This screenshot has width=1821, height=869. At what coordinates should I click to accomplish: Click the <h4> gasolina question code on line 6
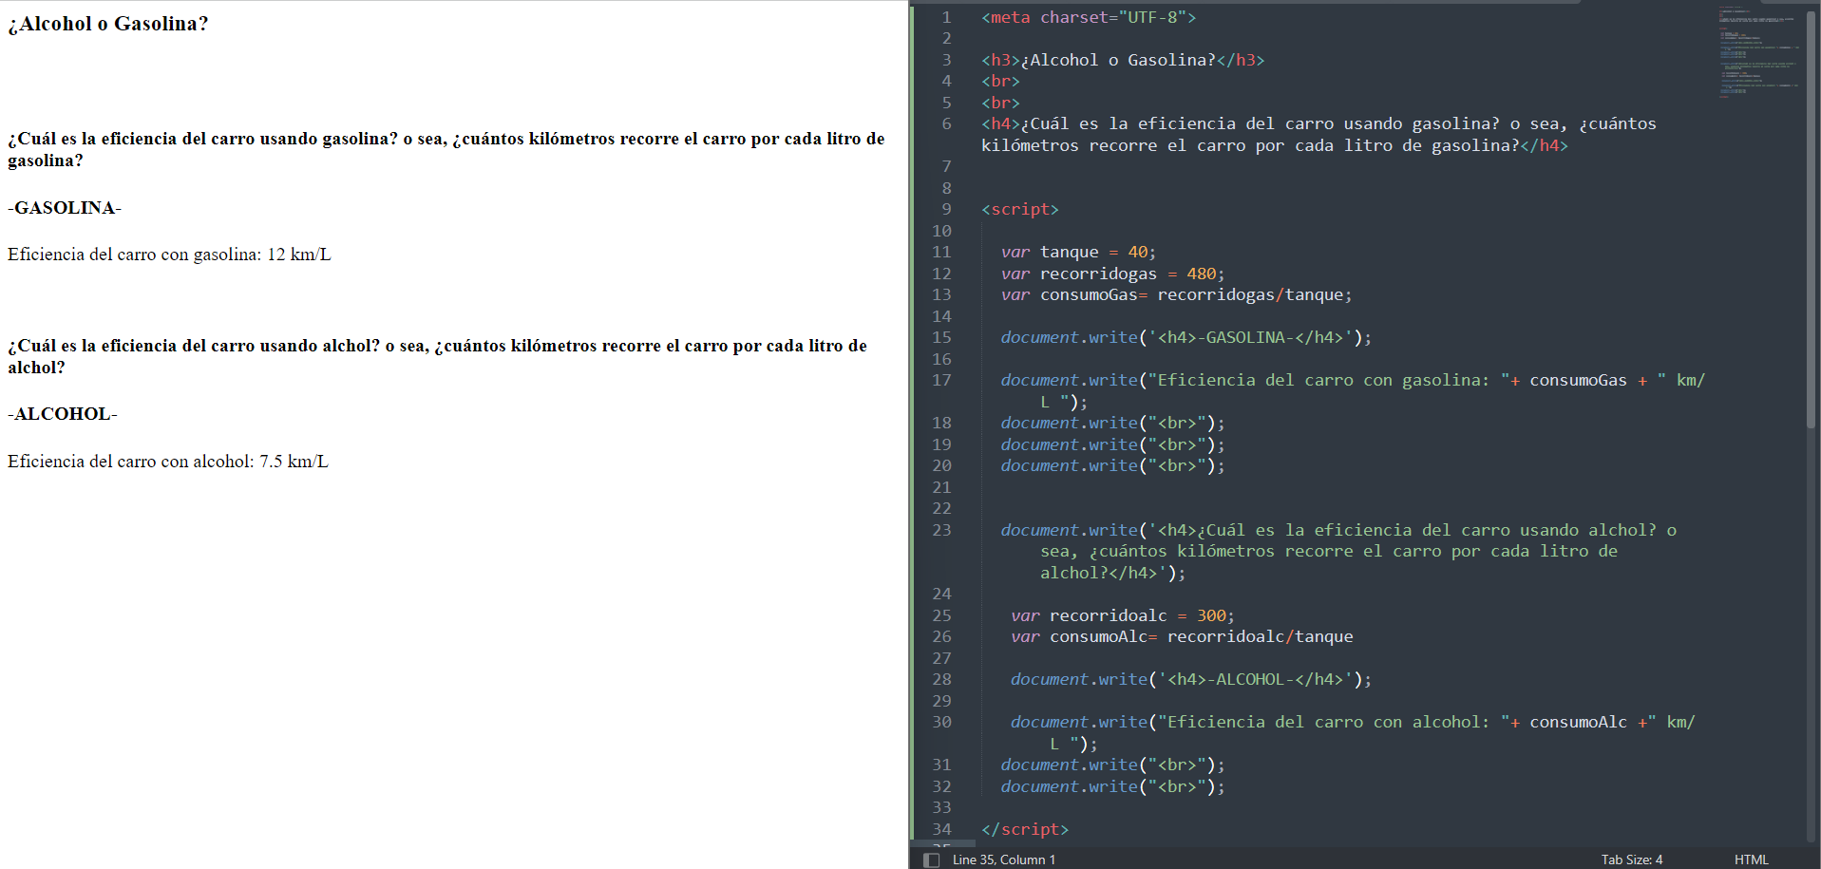(x=1318, y=134)
